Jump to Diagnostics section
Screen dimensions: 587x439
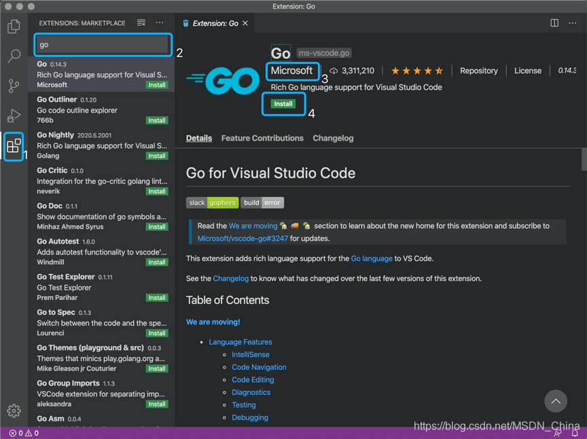tap(251, 392)
